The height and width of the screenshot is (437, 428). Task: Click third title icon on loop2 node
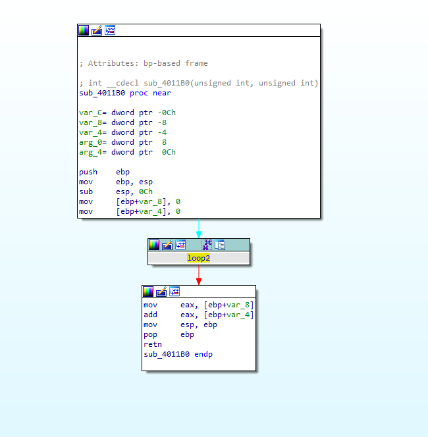tap(180, 245)
